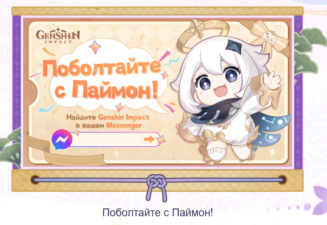Screen dimensions: 327x225
Task: Click the Genshin Impact logo
Action: 58,36
